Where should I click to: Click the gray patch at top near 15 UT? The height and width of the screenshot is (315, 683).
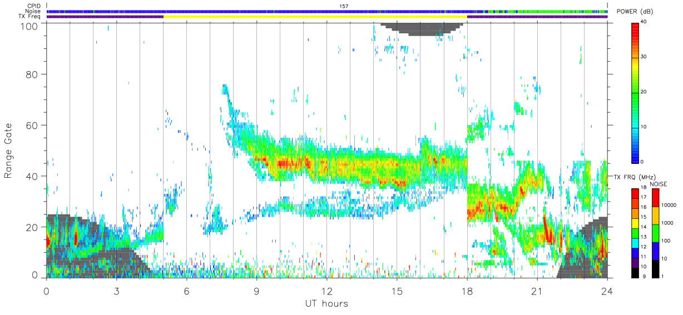click(423, 28)
